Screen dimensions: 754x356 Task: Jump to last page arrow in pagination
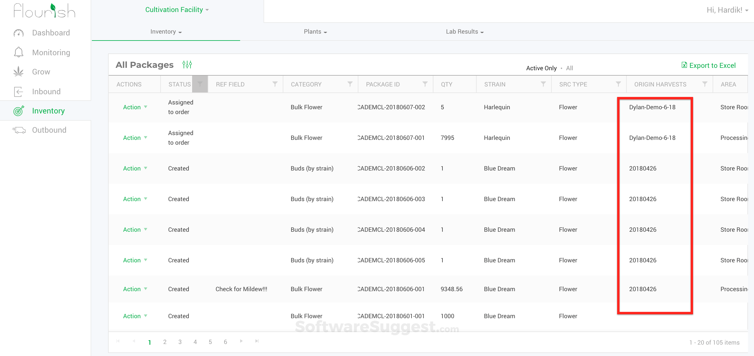tap(257, 341)
